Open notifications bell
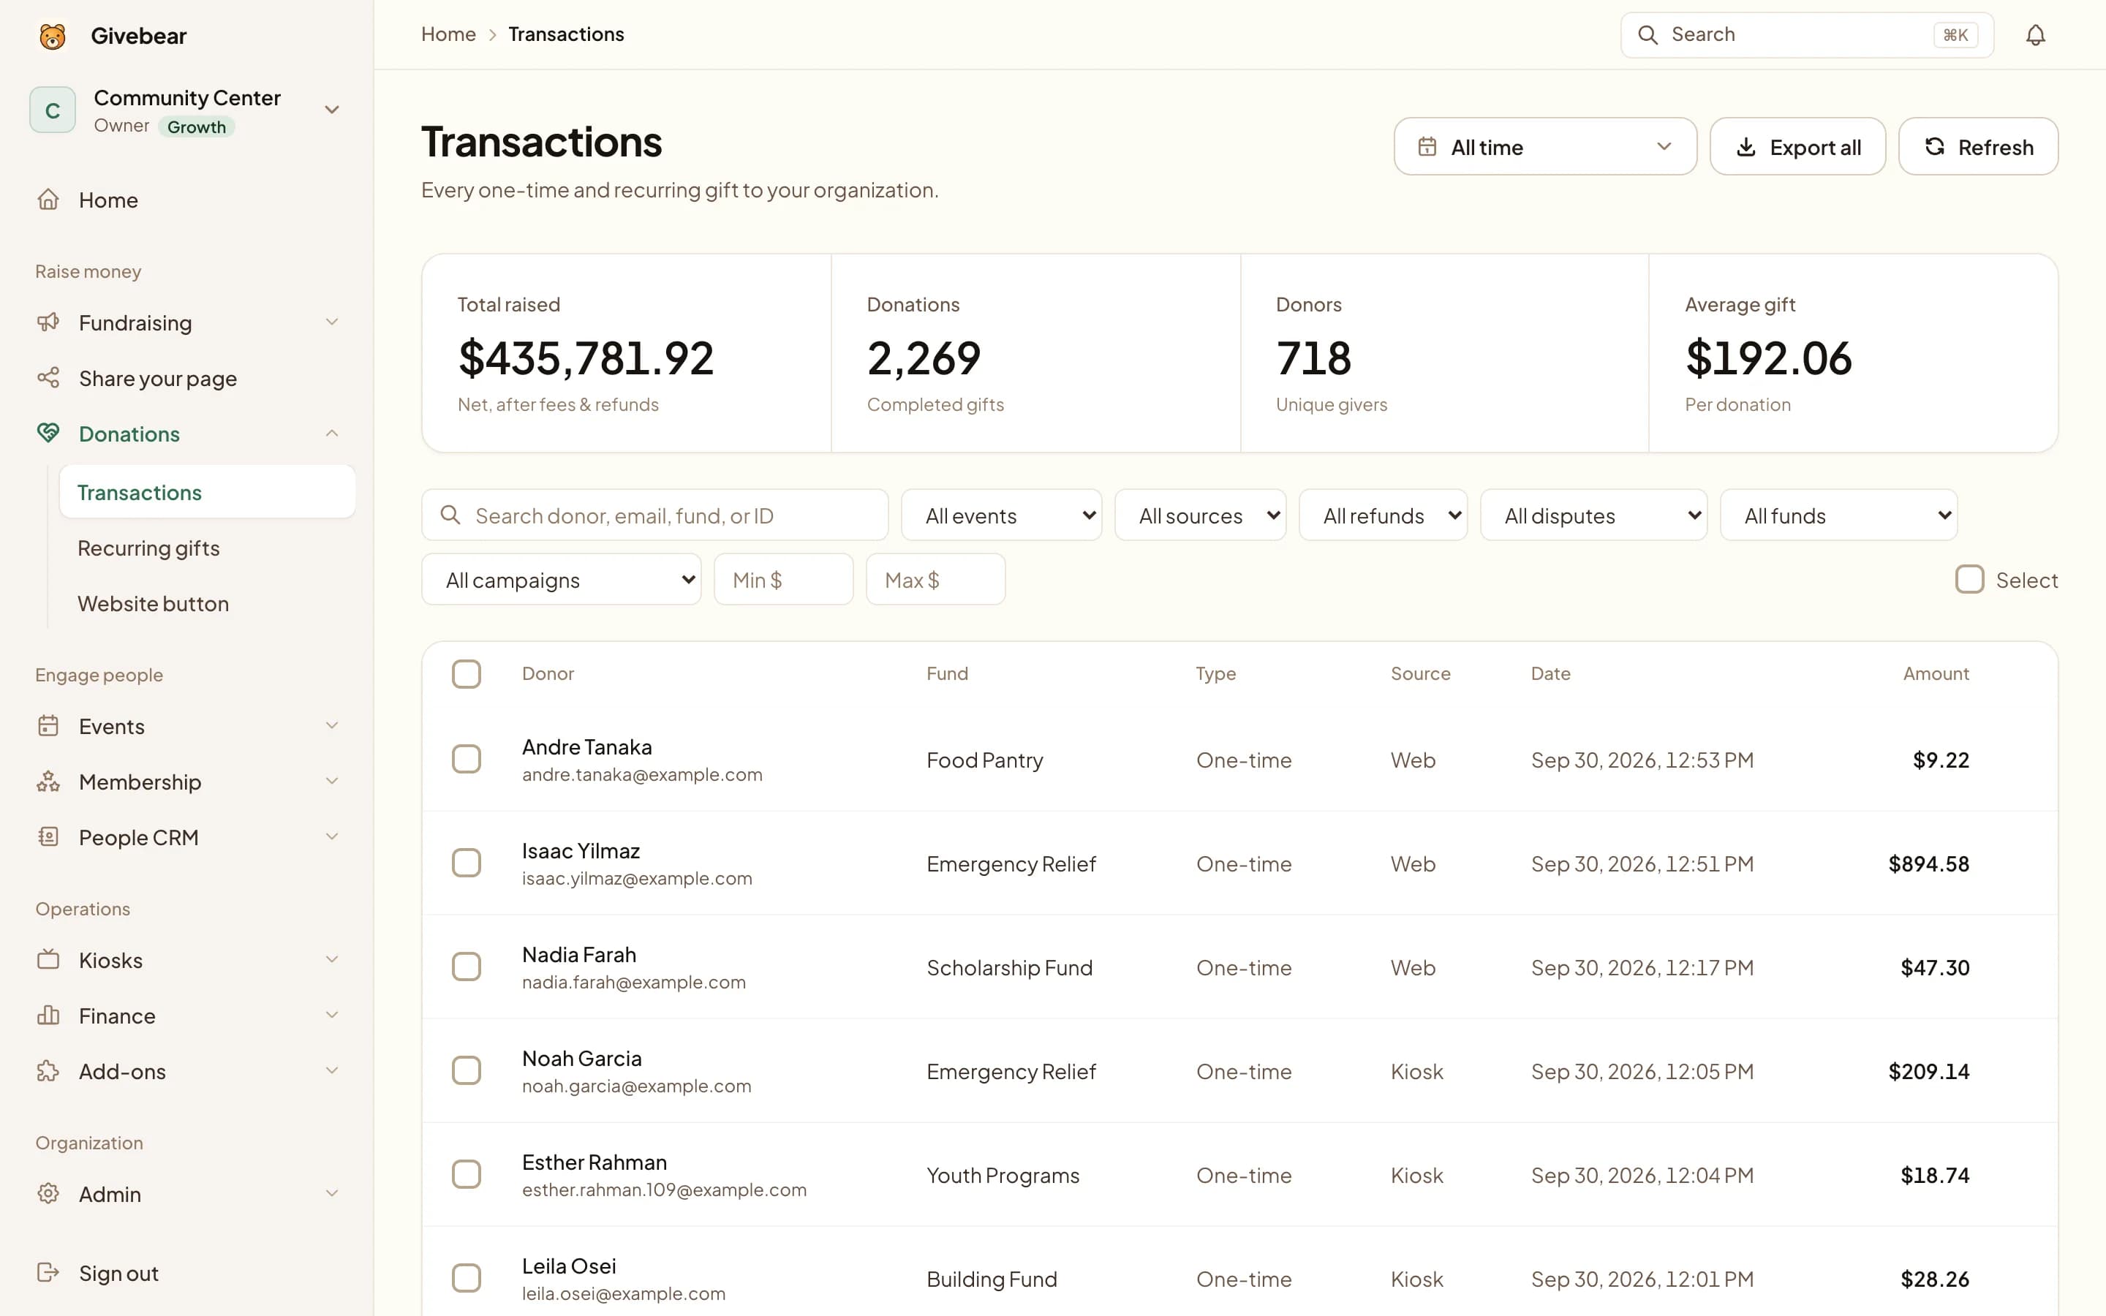Screen dimensions: 2106x1316 tap(2034, 35)
